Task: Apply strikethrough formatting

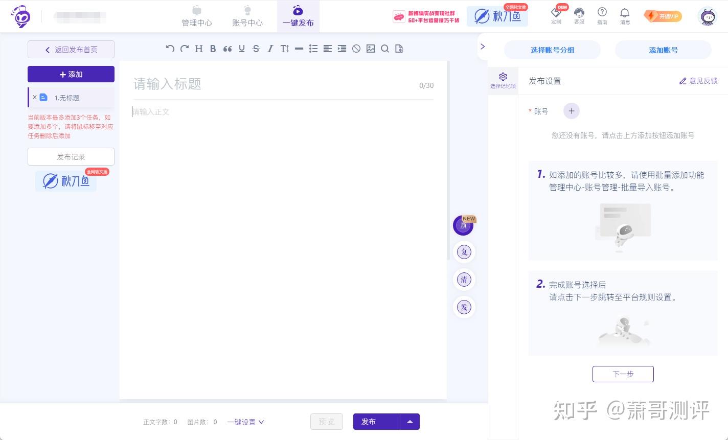Action: point(256,49)
